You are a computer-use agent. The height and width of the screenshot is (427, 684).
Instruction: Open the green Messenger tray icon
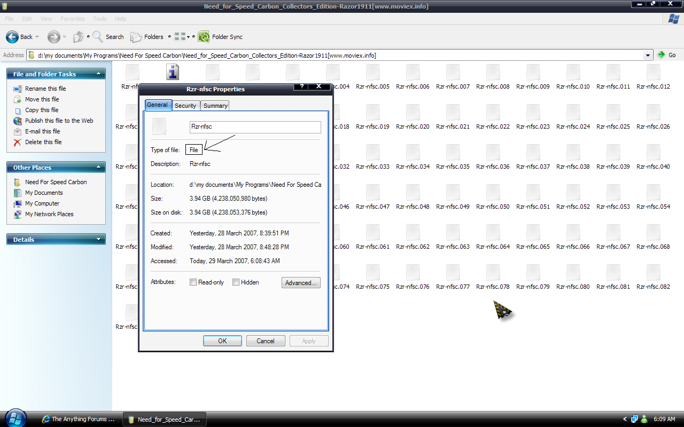click(645, 419)
